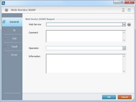This screenshot has height=102, width=136.
Task: Open the Out tab
Action: click(12, 38)
